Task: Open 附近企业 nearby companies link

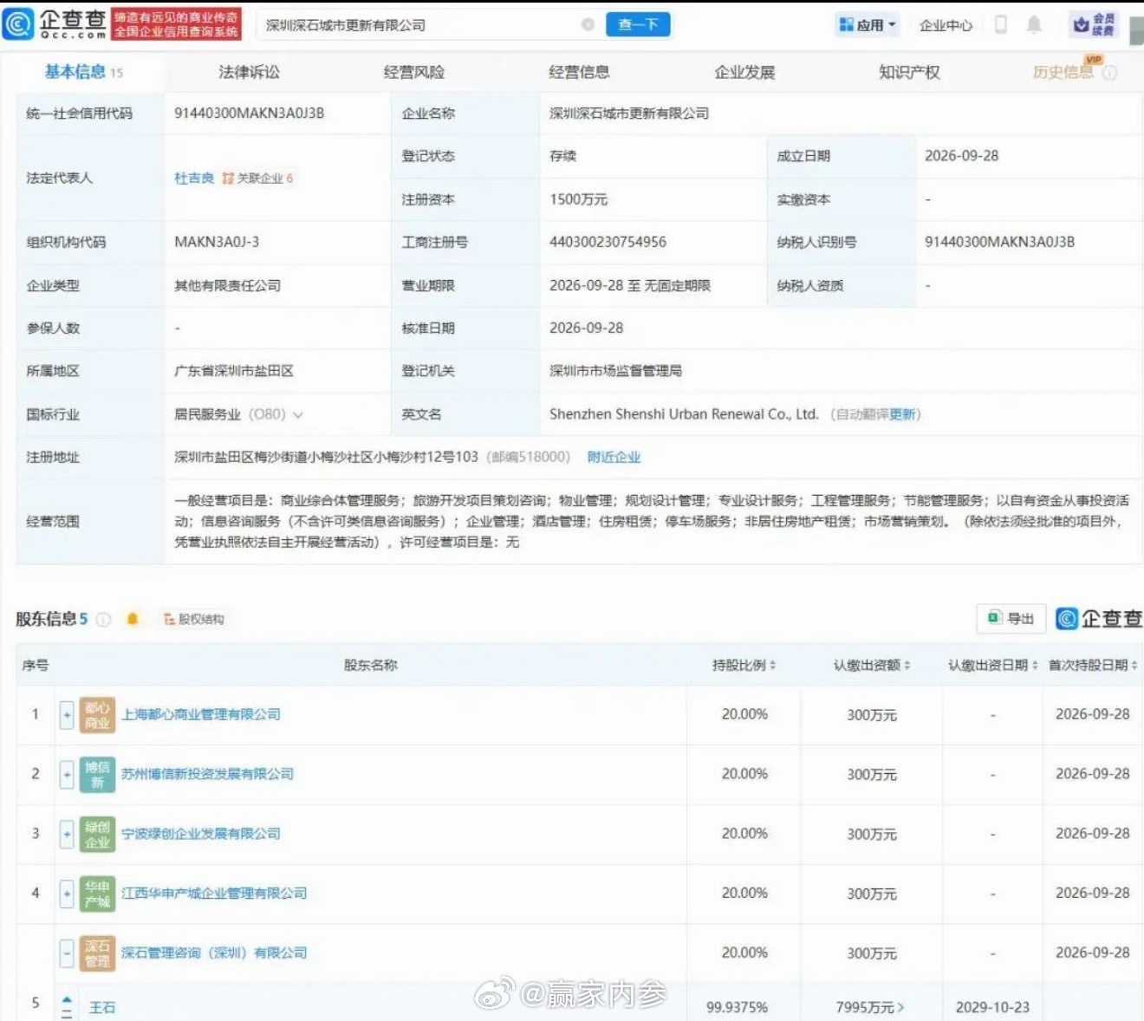Action: pyautogui.click(x=614, y=457)
